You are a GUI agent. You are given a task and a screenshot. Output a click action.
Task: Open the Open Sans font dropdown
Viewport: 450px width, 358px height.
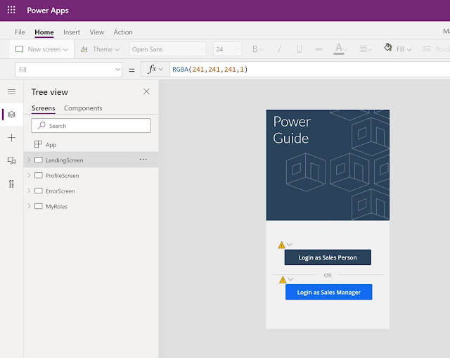click(167, 49)
